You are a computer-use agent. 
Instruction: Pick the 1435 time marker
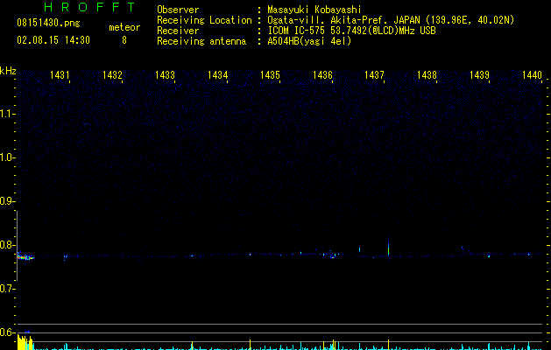pyautogui.click(x=270, y=74)
